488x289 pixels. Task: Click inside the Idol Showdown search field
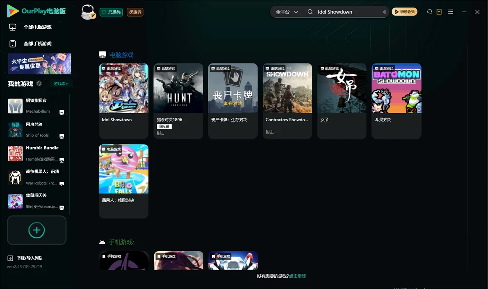point(348,12)
